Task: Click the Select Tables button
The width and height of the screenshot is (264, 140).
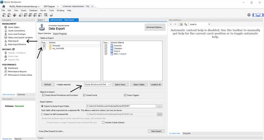Action: pos(139,84)
